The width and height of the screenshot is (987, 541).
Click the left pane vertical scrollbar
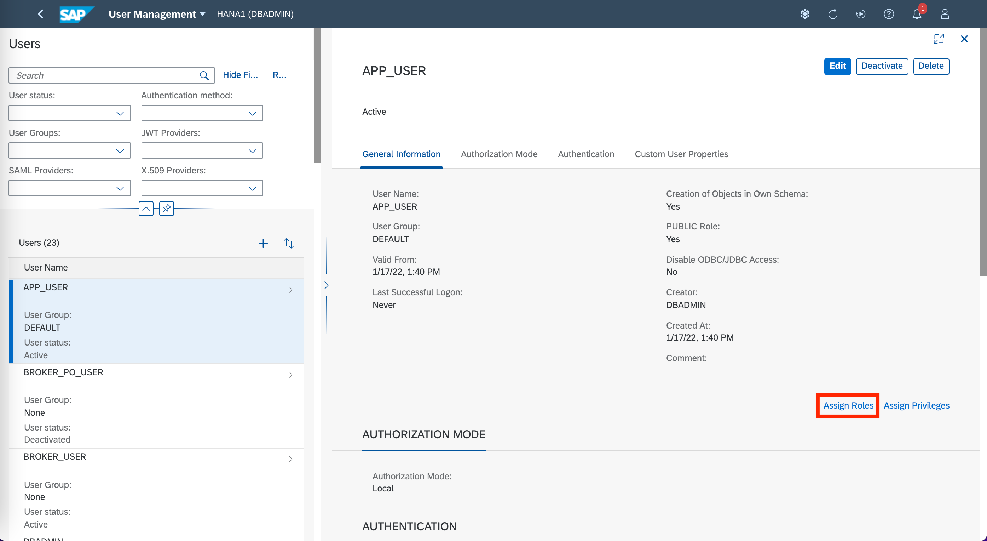(x=317, y=95)
